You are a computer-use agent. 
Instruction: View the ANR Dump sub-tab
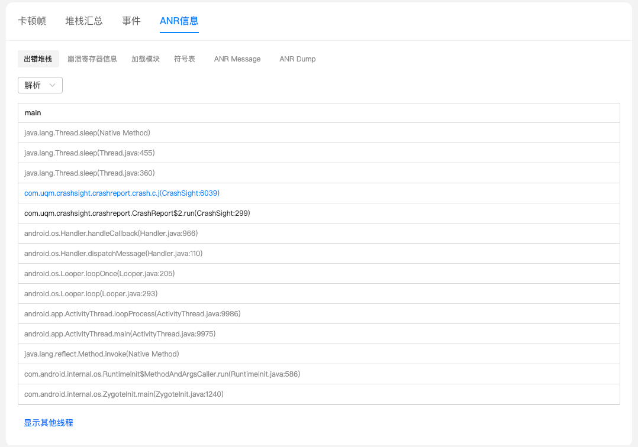click(x=297, y=59)
